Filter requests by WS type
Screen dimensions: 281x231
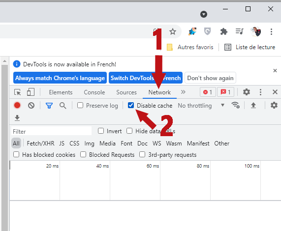(157, 144)
